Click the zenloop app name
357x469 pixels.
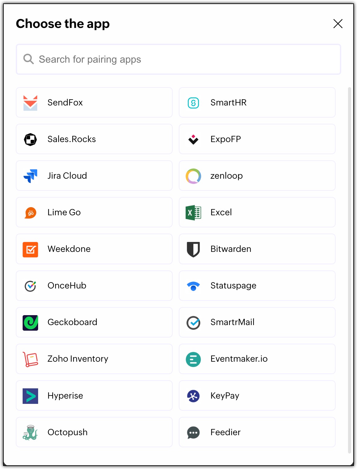coord(227,176)
